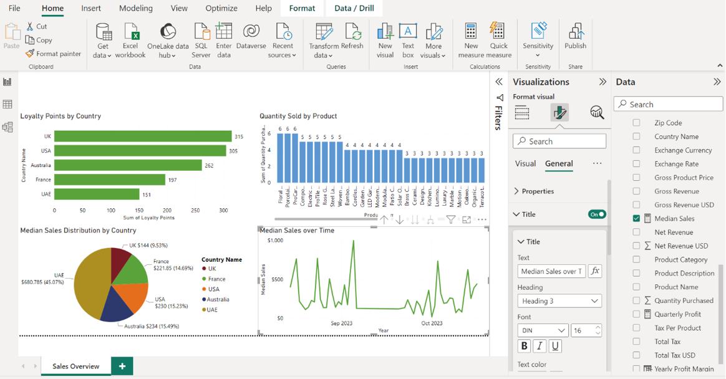Click the Title text input field
The height and width of the screenshot is (379, 726).
coord(551,271)
